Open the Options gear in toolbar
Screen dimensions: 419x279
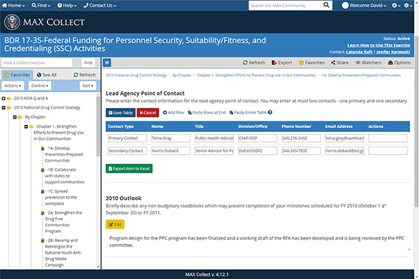pos(389,62)
